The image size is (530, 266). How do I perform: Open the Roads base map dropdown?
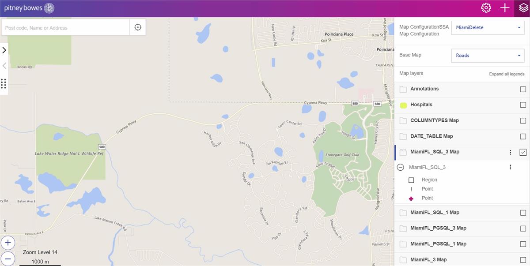[x=488, y=56]
